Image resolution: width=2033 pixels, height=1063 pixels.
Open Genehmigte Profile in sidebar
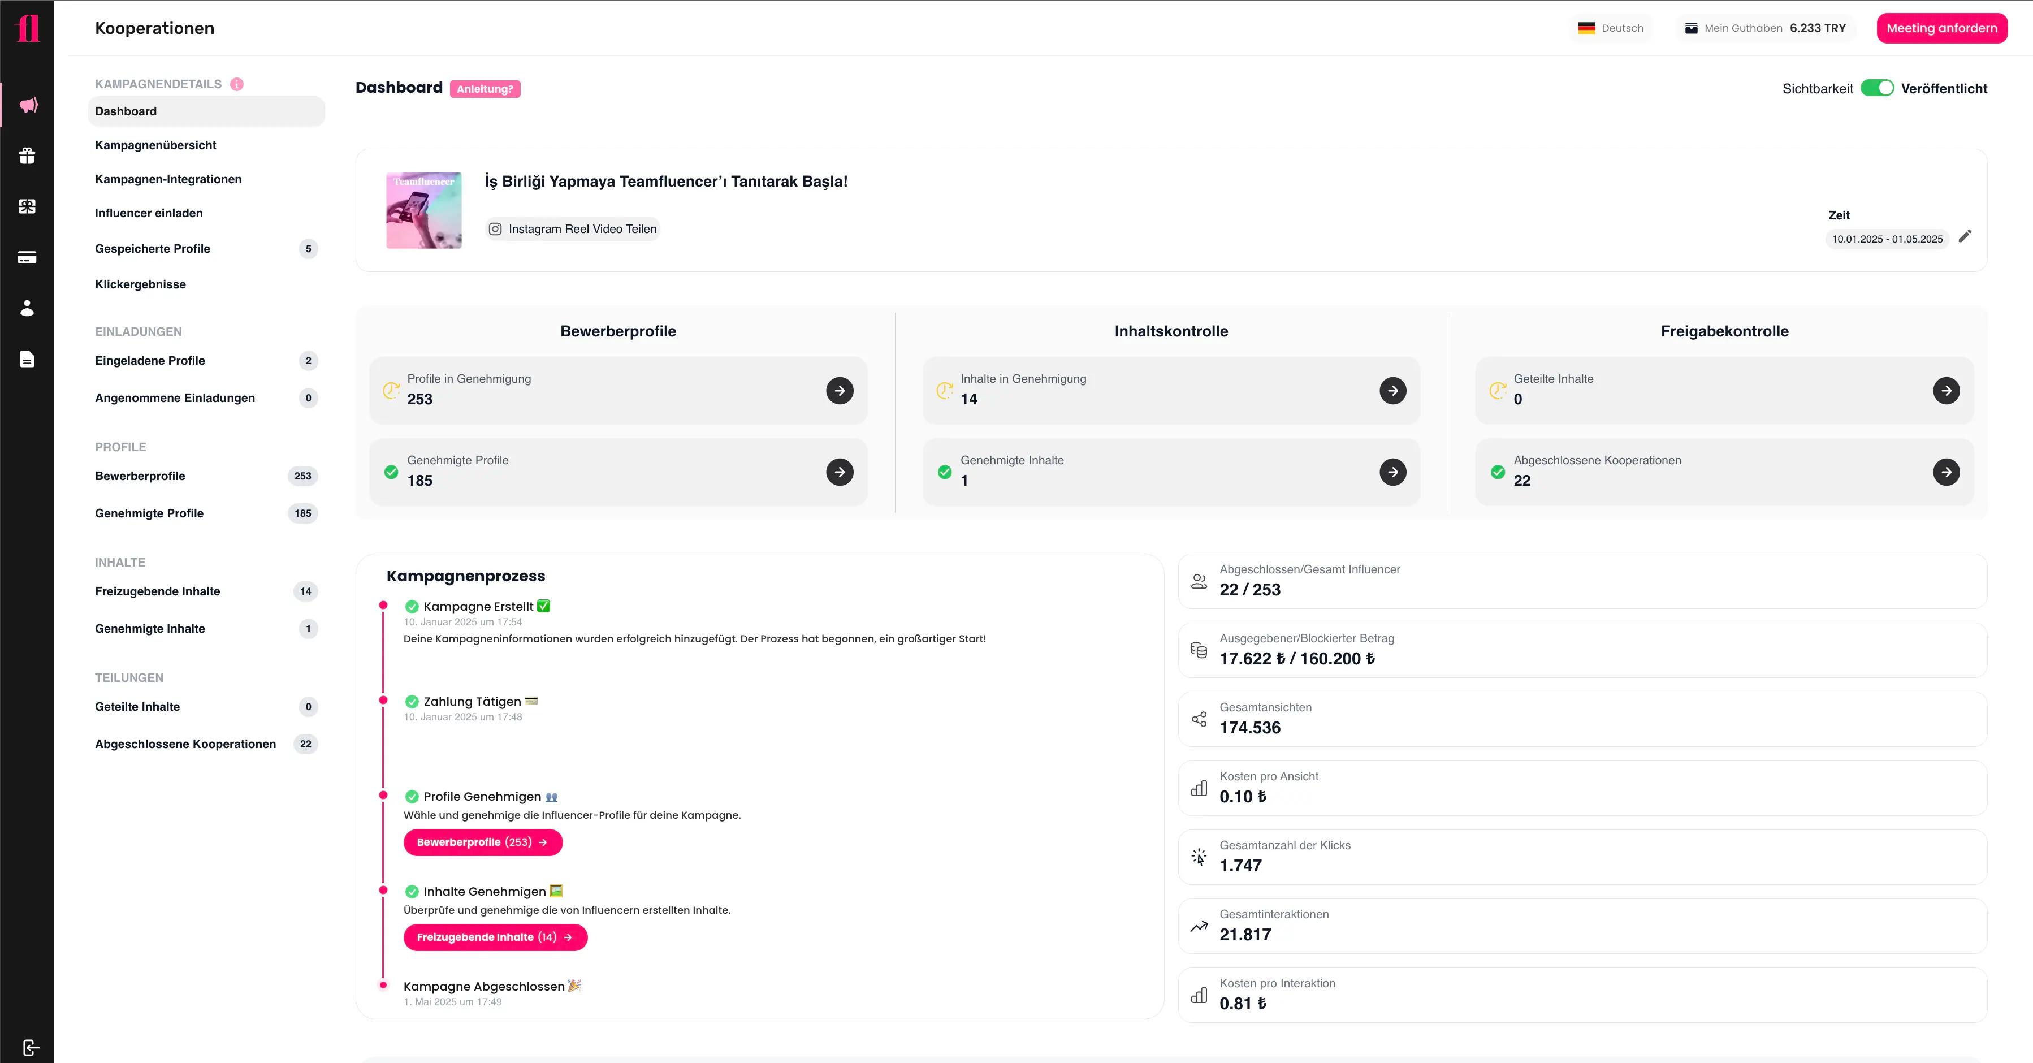pyautogui.click(x=207, y=513)
